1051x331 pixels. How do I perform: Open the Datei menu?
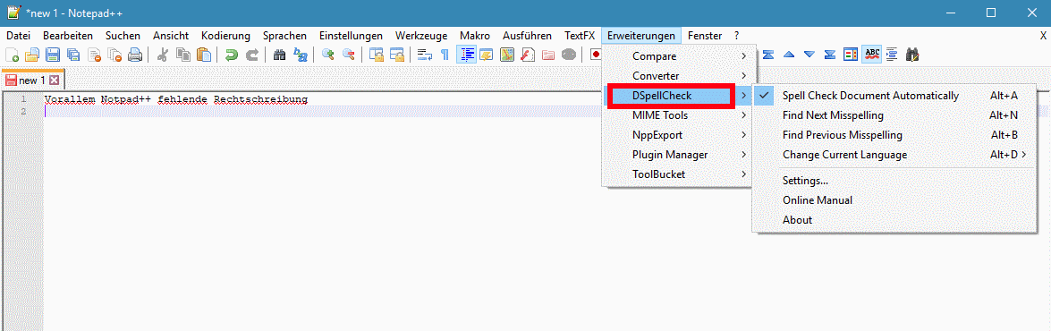(x=18, y=36)
